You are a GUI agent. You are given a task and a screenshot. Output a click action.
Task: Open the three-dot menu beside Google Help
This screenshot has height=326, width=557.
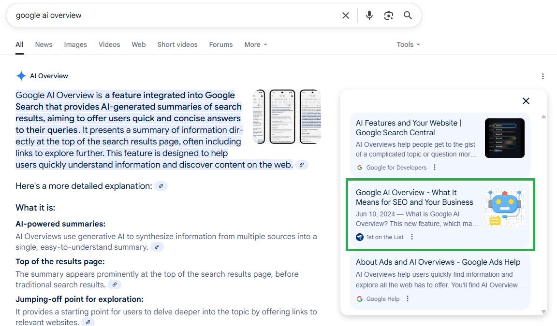408,298
